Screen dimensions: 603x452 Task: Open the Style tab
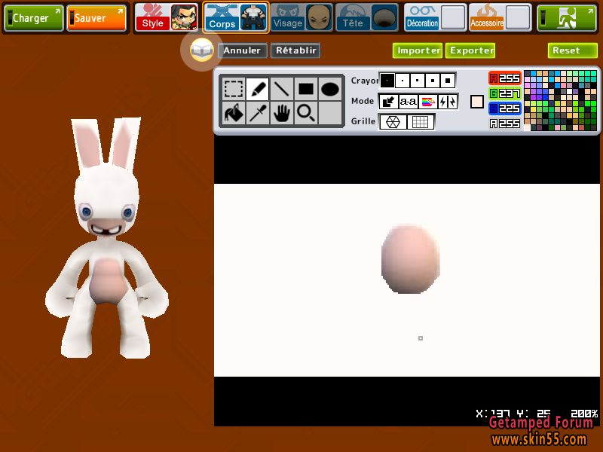166,17
